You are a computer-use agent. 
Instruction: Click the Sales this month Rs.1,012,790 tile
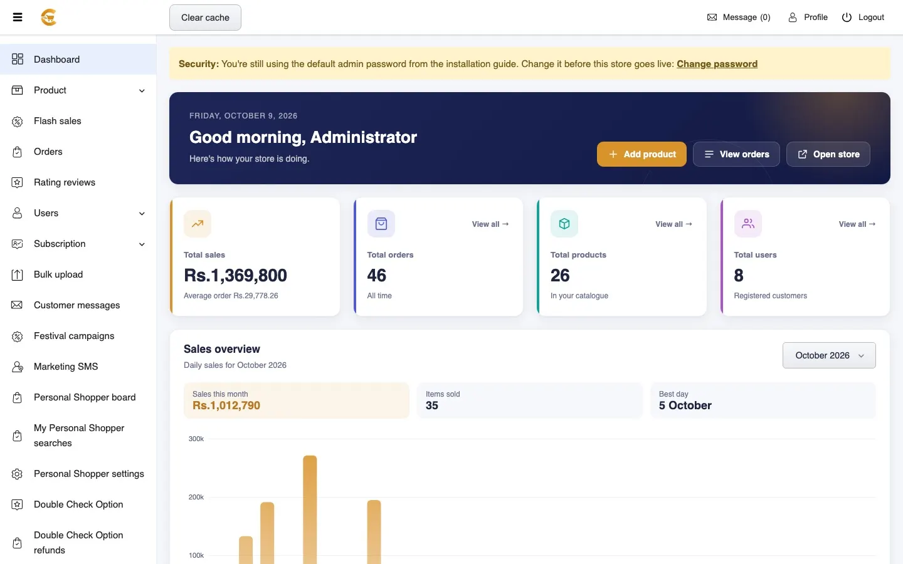(x=296, y=400)
